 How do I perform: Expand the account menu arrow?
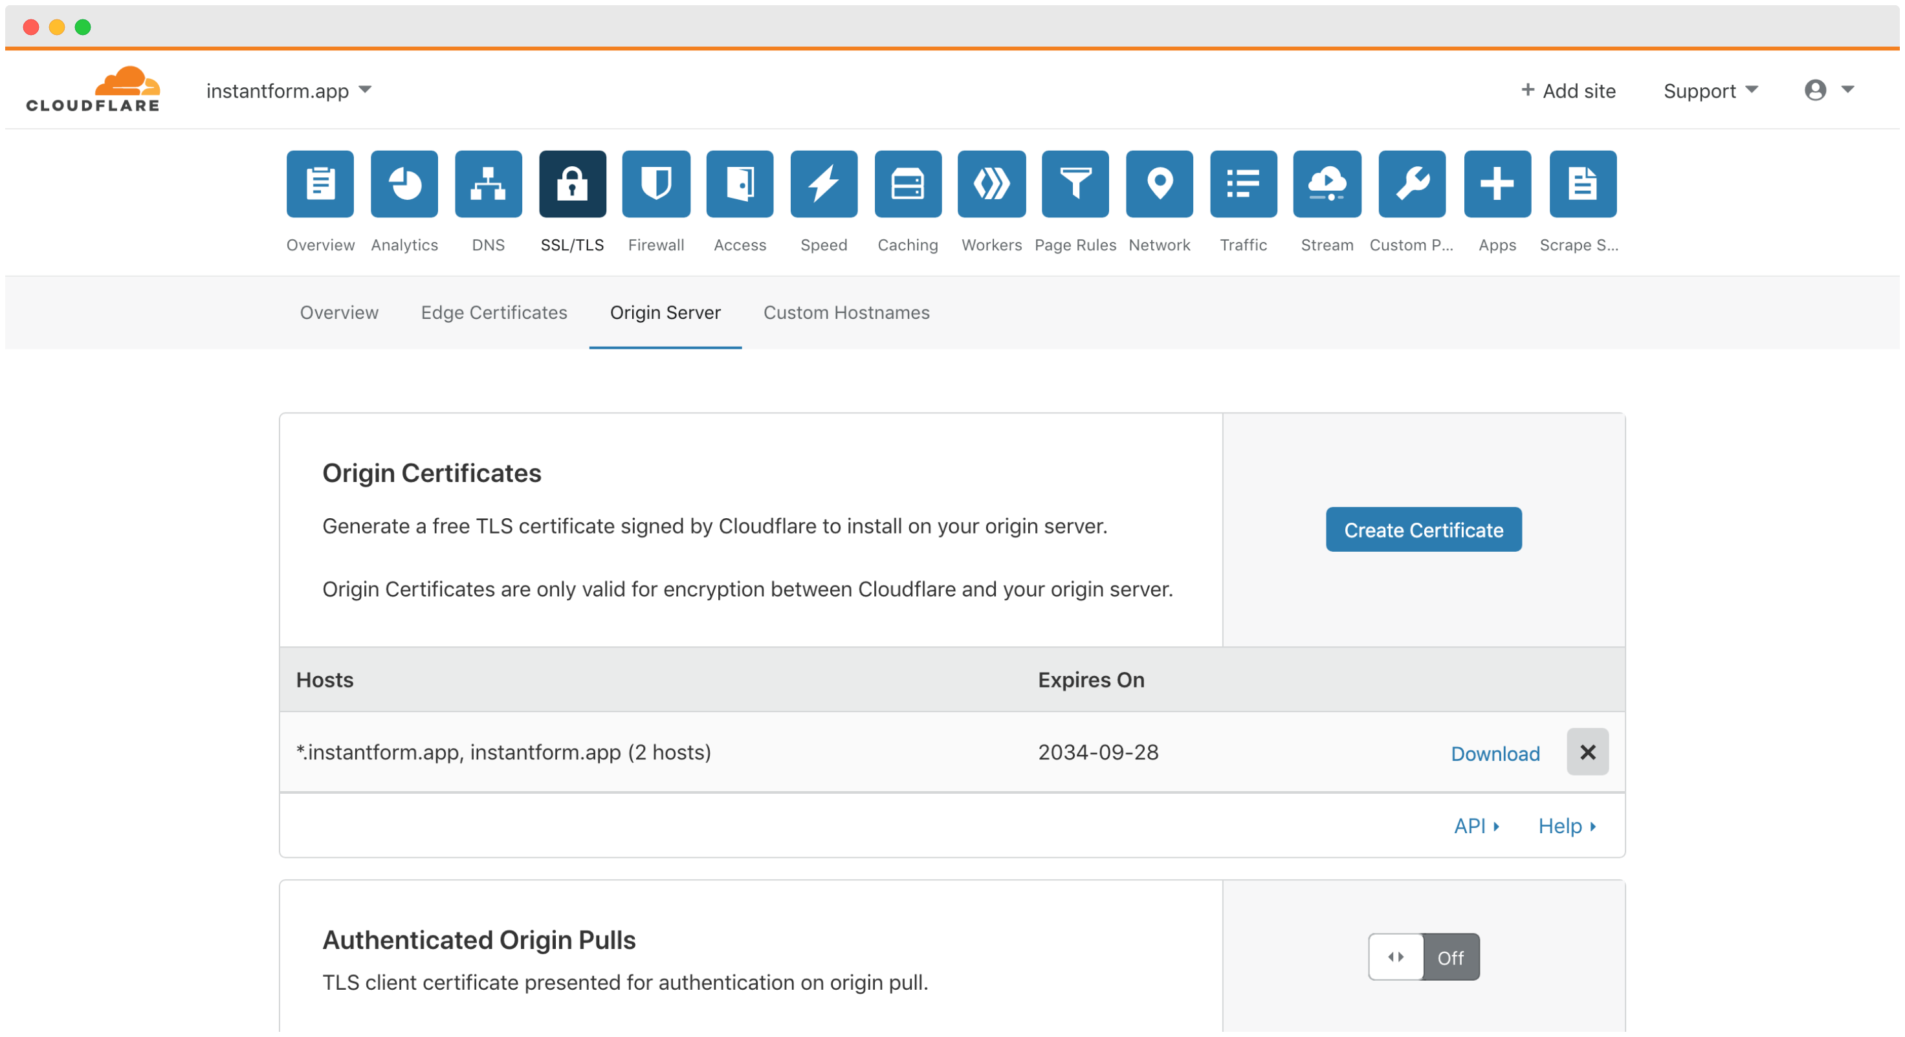(1848, 89)
